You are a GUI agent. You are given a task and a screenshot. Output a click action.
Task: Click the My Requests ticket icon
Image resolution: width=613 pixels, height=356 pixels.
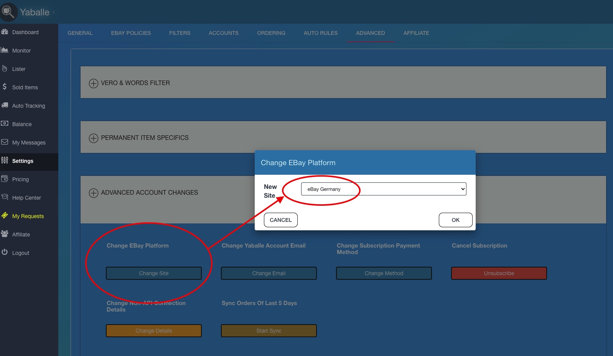point(5,215)
